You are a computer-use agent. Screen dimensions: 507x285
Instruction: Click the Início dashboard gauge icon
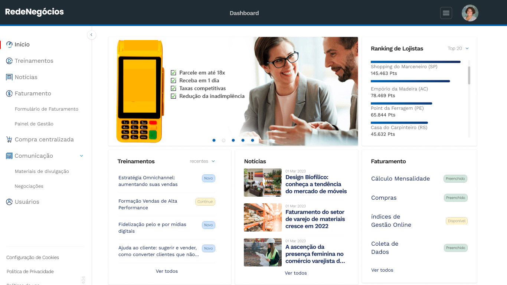(x=9, y=45)
